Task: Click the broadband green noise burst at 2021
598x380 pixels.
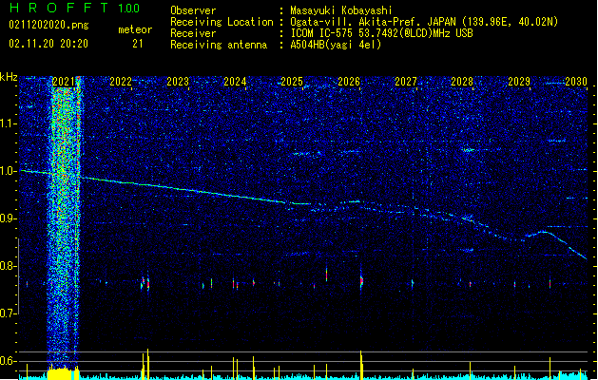Action: [x=64, y=221]
